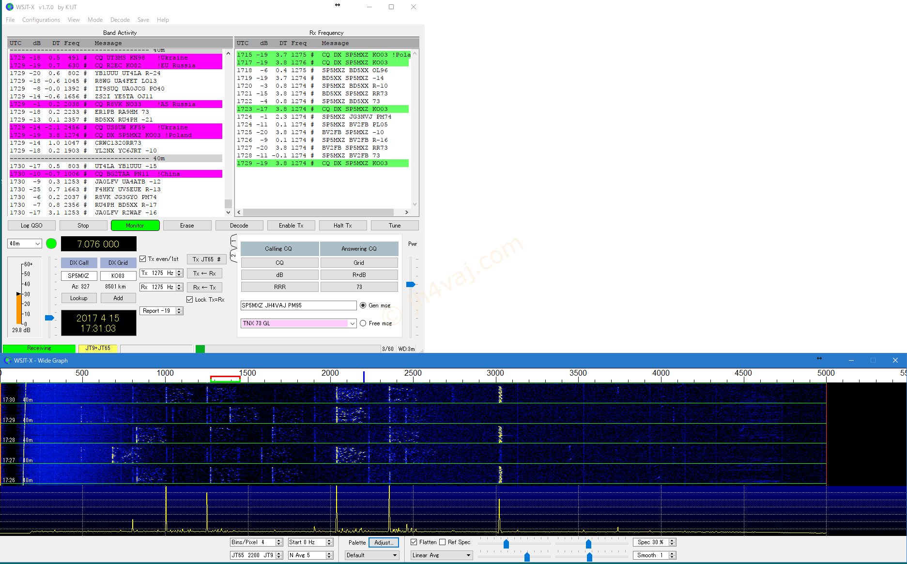
Task: Select the Gen msg radio button
Action: pyautogui.click(x=363, y=305)
